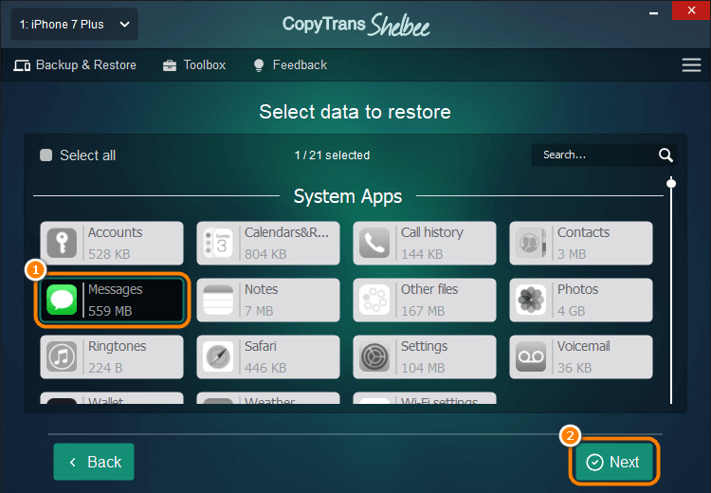711x493 pixels.
Task: Click the Other files 167 MB label
Action: (429, 300)
